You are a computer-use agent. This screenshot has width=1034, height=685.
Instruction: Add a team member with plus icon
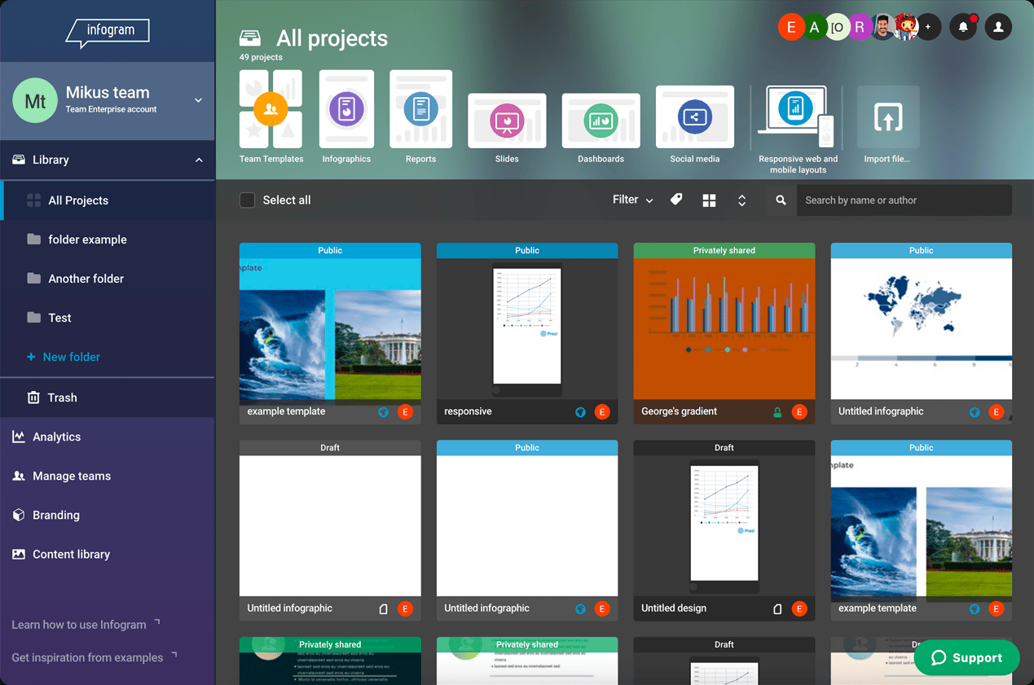(x=927, y=27)
